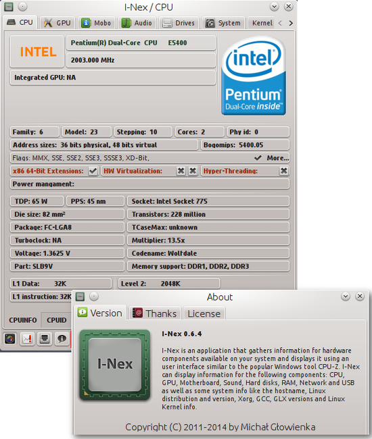The width and height of the screenshot is (372, 439).
Task: Click the Bogomips: 5400.05 field
Action: pyautogui.click(x=246, y=145)
